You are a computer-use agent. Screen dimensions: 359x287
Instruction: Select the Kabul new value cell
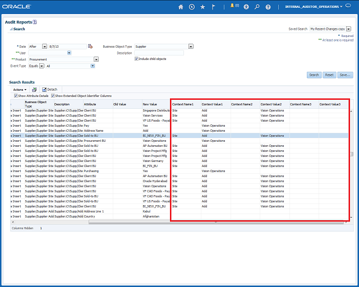coord(157,211)
